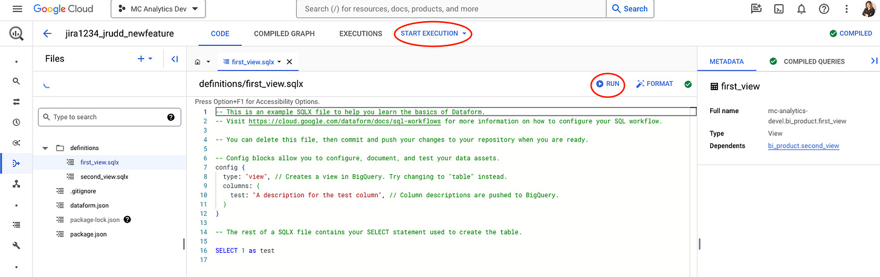Switch to the CODE tab
Image resolution: width=880 pixels, height=277 pixels.
point(220,34)
